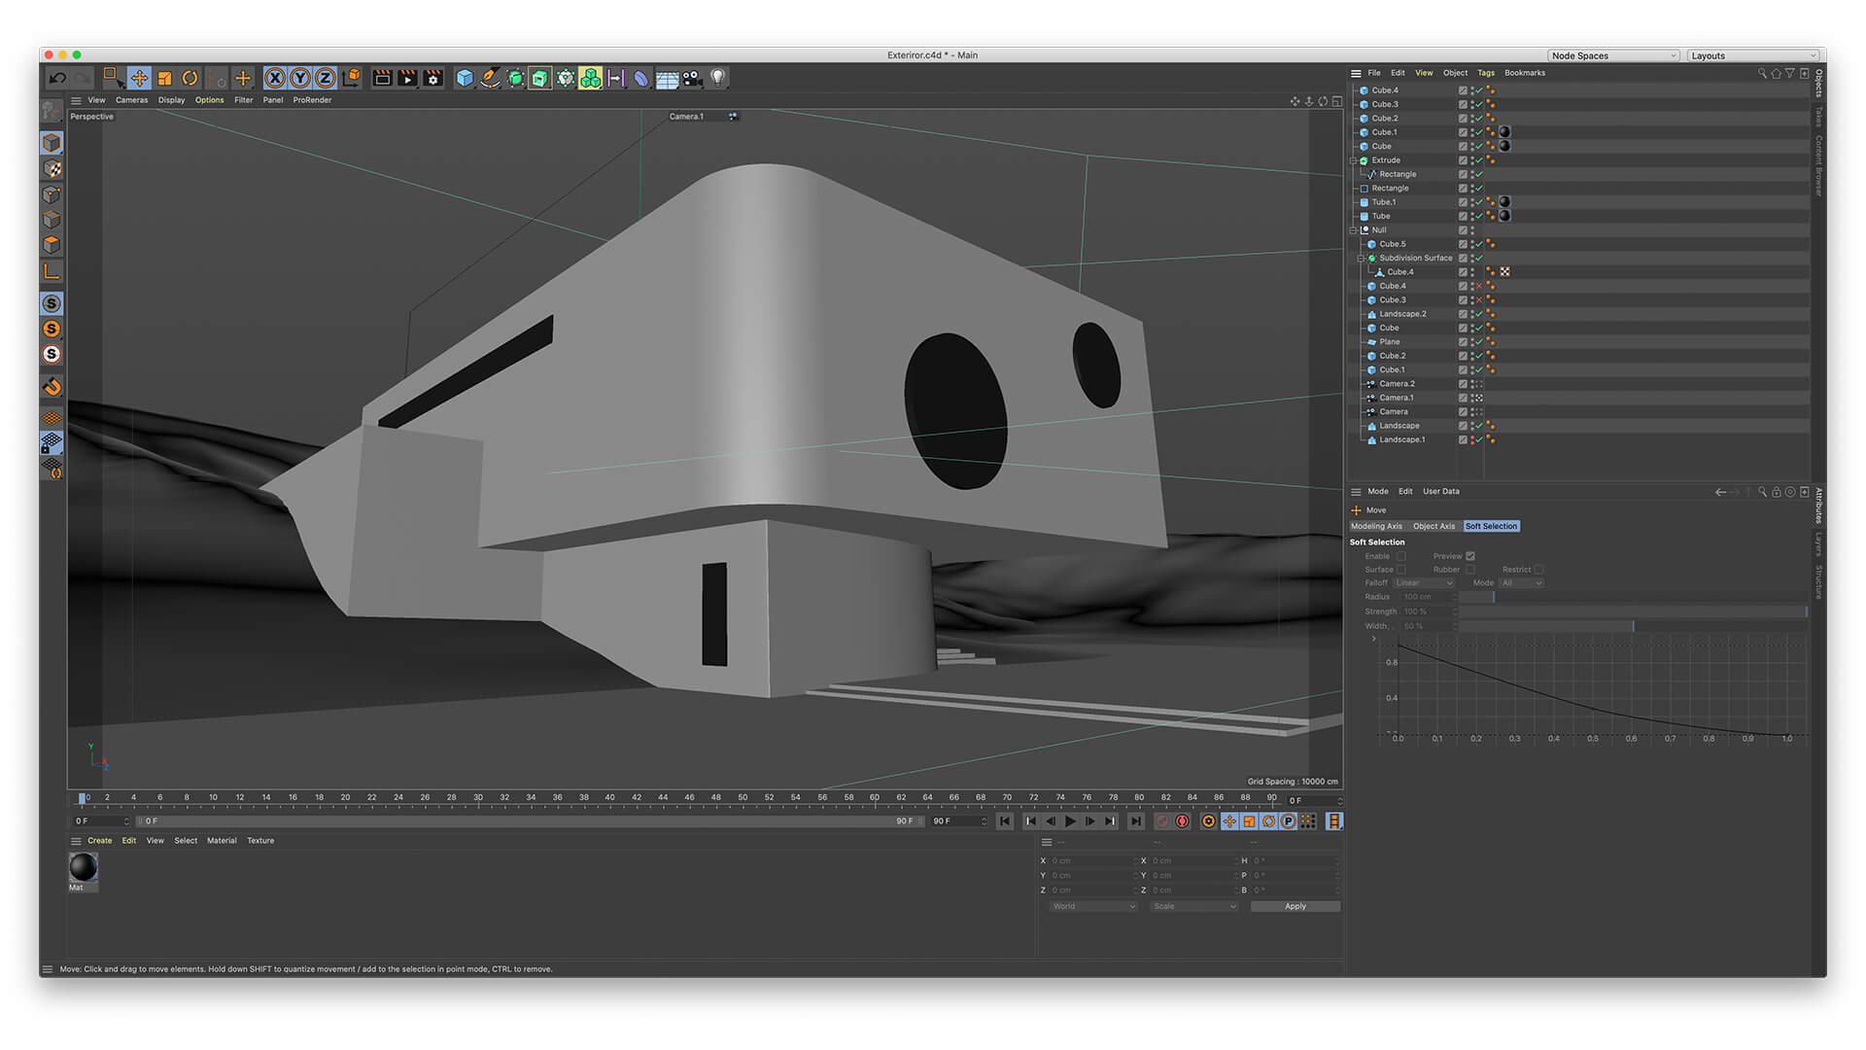Click the Undo arrow icon

coord(57,79)
